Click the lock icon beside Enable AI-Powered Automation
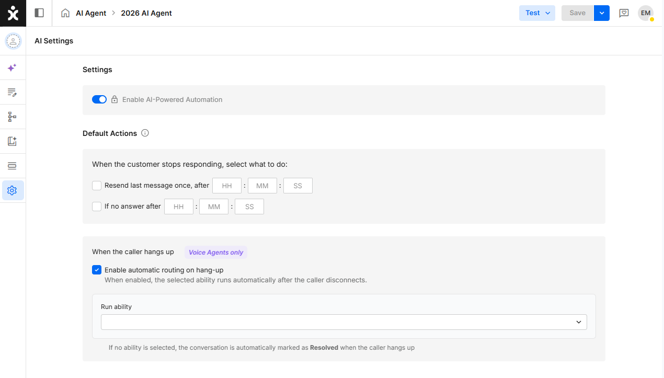664x378 pixels. coord(115,99)
